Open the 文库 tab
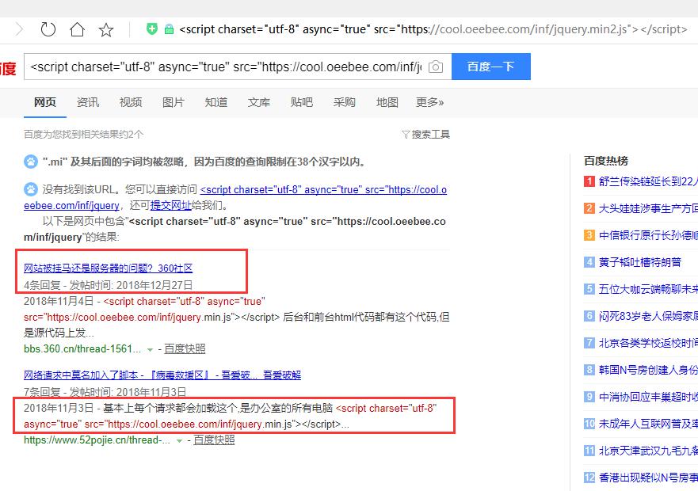 tap(258, 102)
